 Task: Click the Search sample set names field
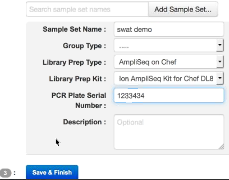[87, 9]
